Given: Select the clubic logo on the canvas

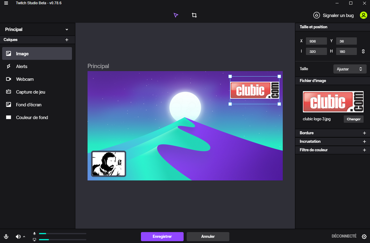Looking at the screenshot, I should 255,90.
